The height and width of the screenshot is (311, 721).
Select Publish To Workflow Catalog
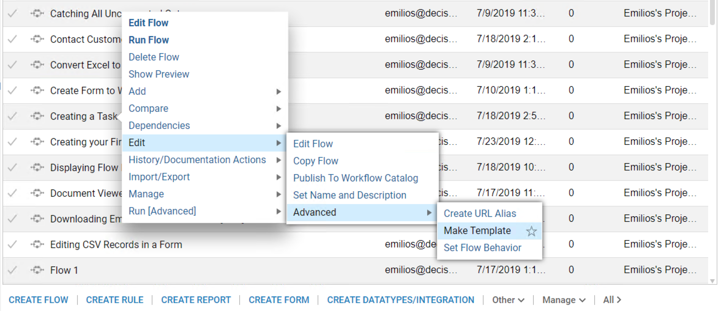(356, 178)
